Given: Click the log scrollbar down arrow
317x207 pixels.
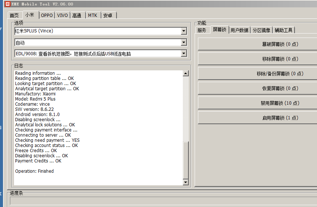Looking at the screenshot, I should point(185,182).
